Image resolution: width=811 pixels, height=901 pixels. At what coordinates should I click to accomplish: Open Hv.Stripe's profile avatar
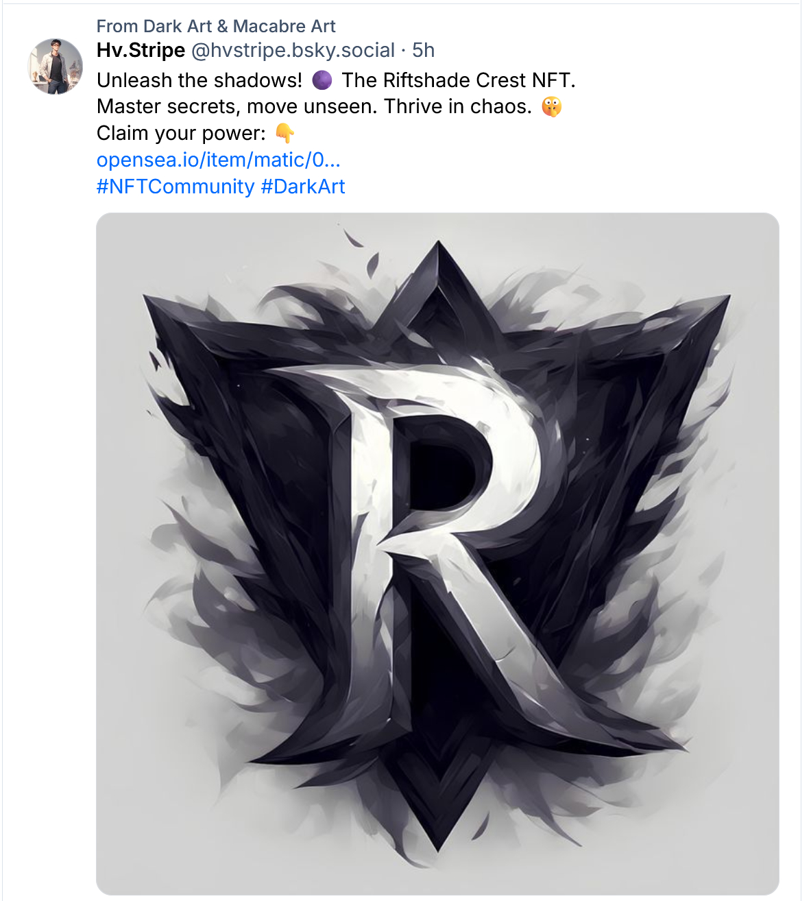point(55,66)
